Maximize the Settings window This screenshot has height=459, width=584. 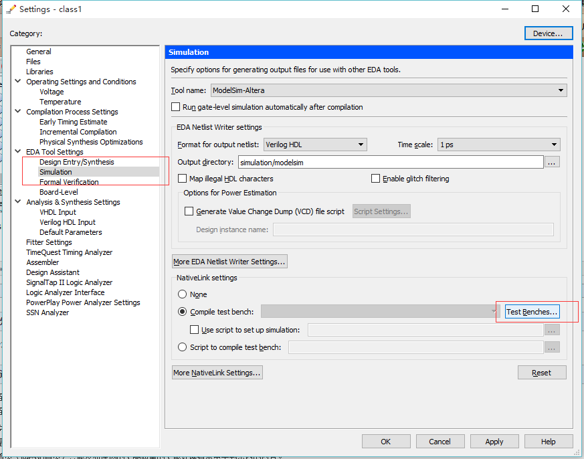535,9
